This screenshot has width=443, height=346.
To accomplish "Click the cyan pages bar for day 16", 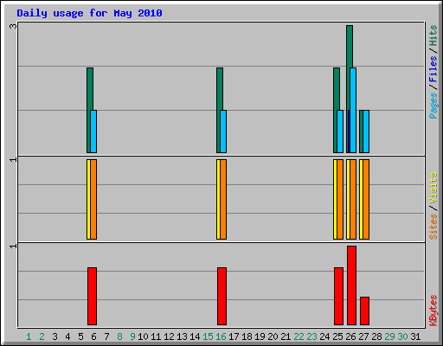I will (223, 131).
